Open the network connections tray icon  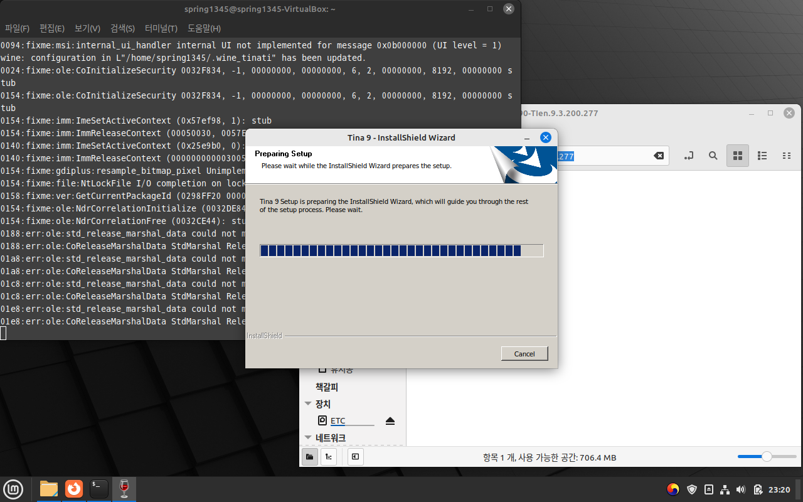(x=725, y=489)
